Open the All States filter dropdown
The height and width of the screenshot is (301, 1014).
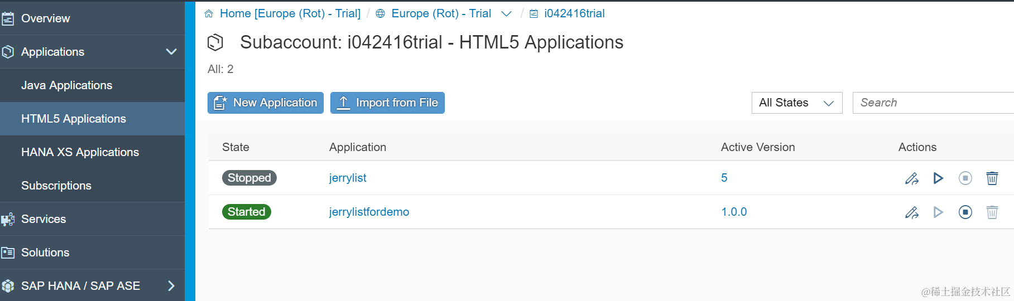(x=796, y=103)
